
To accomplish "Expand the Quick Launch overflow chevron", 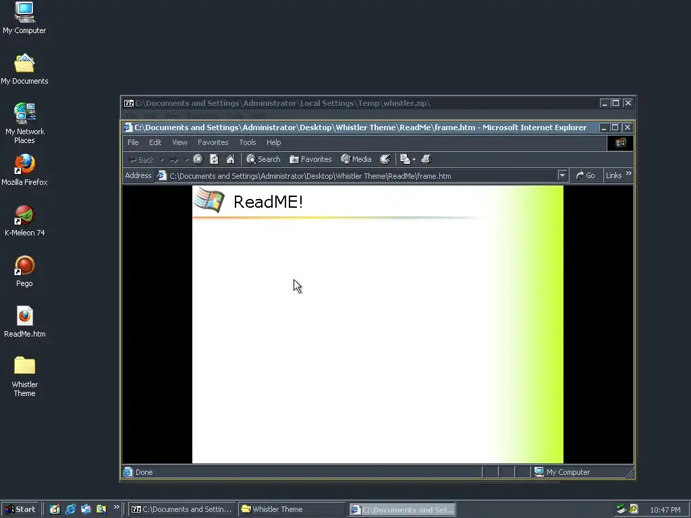I will pyautogui.click(x=116, y=507).
